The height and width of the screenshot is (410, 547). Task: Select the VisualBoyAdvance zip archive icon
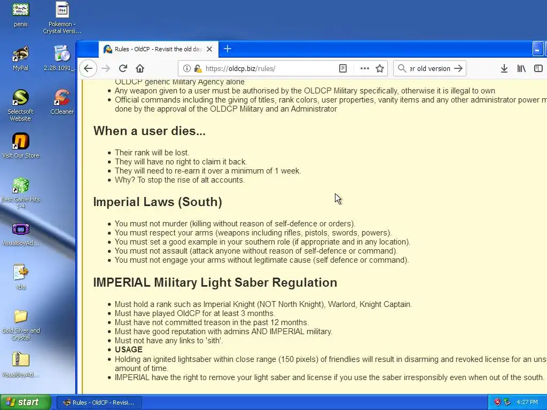[x=21, y=365]
